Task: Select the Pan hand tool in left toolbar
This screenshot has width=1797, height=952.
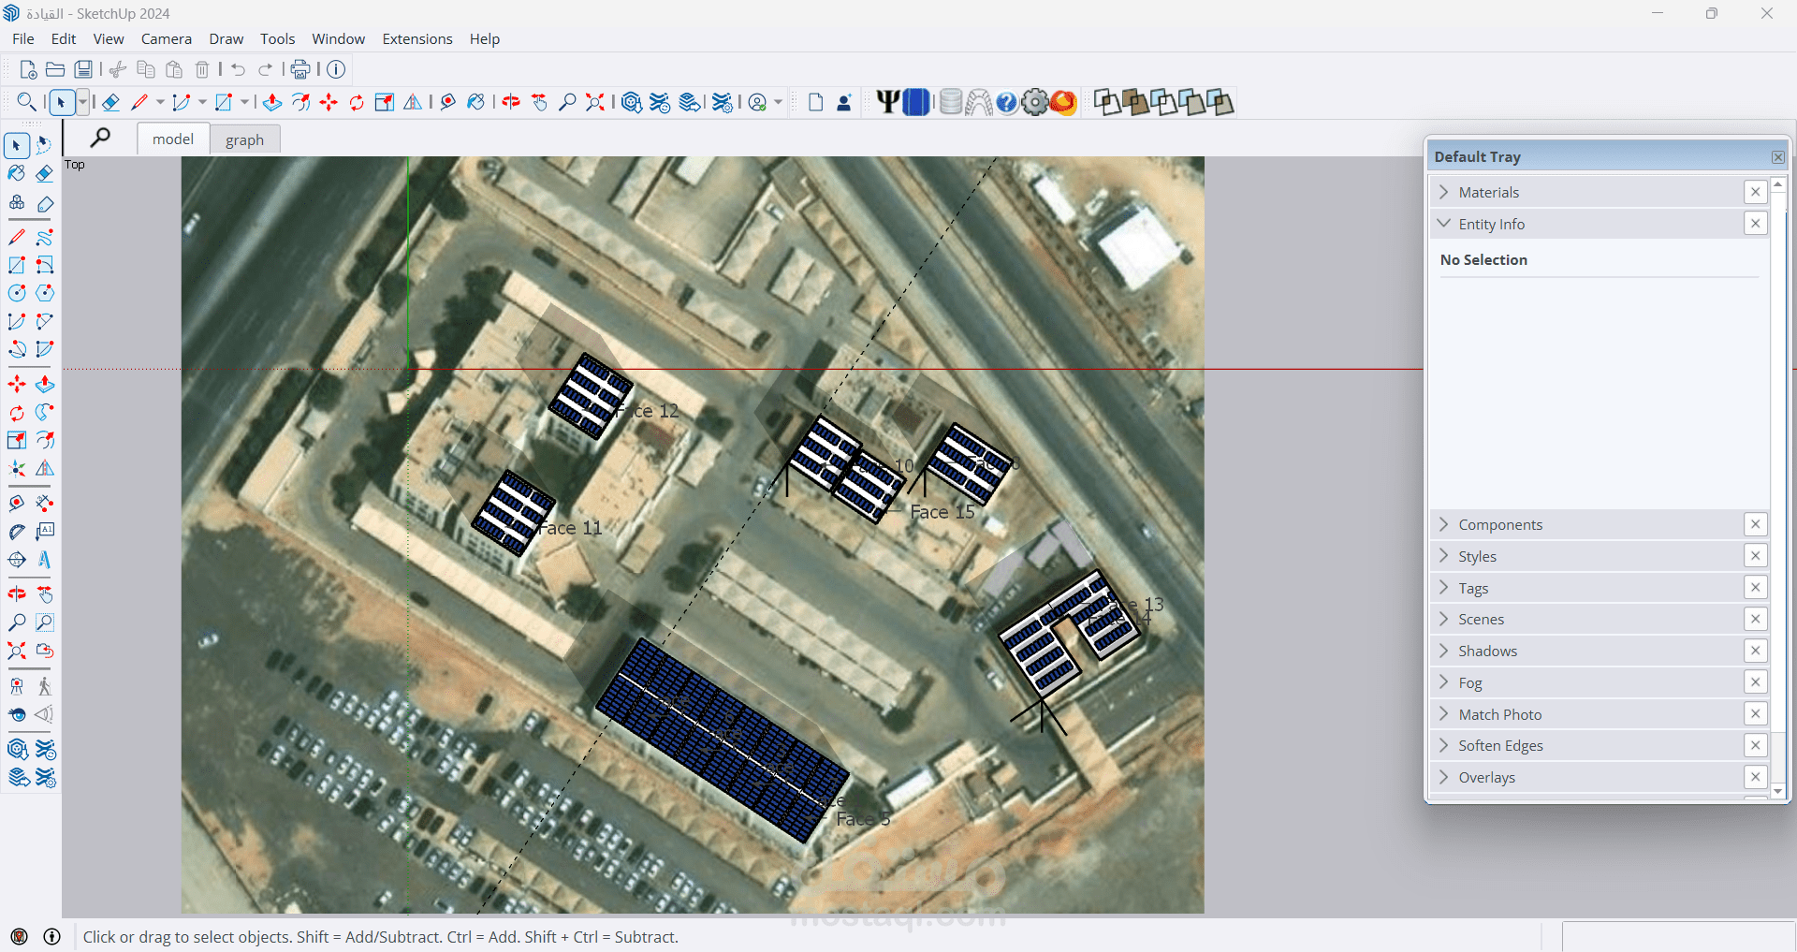Action: pyautogui.click(x=45, y=594)
